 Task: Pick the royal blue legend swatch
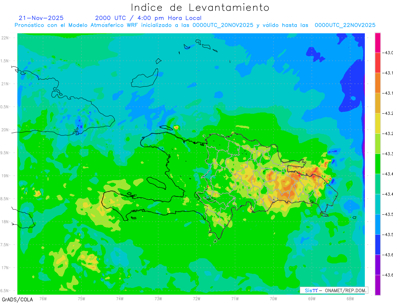[x=378, y=244]
